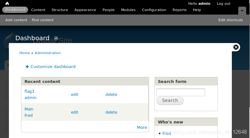Click the admin username link

pos(204,3)
